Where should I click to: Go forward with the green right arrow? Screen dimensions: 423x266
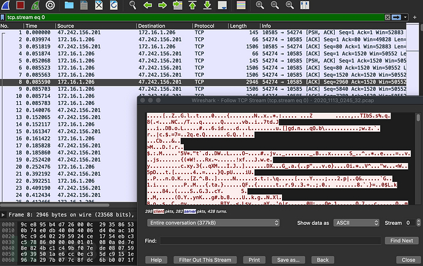pyautogui.click(x=162, y=5)
